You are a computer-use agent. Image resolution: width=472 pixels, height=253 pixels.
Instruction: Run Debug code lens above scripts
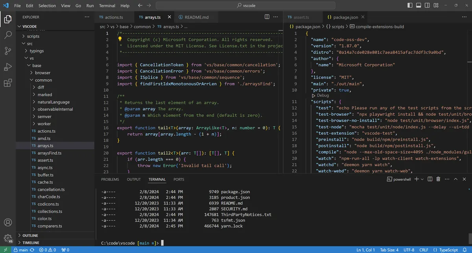[323, 95]
